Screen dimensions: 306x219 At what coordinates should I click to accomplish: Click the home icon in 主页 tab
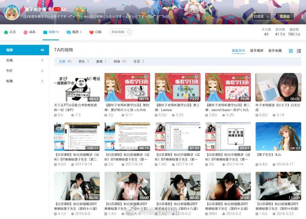point(6,32)
